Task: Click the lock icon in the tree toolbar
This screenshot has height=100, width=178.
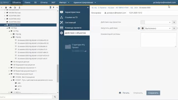Action: tap(6, 7)
